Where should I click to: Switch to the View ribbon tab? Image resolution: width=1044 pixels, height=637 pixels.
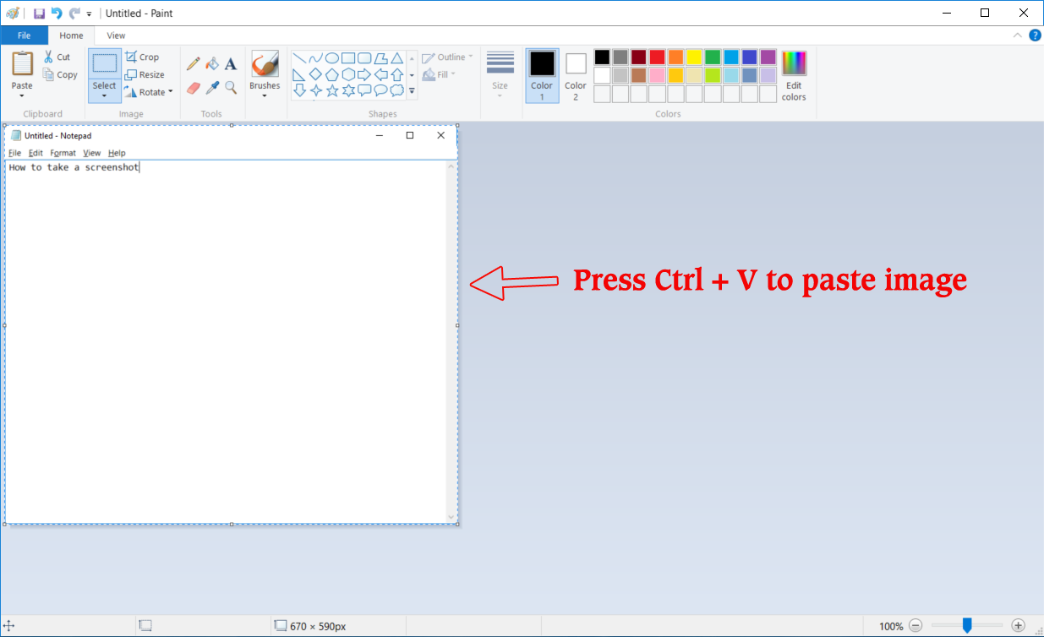click(116, 35)
